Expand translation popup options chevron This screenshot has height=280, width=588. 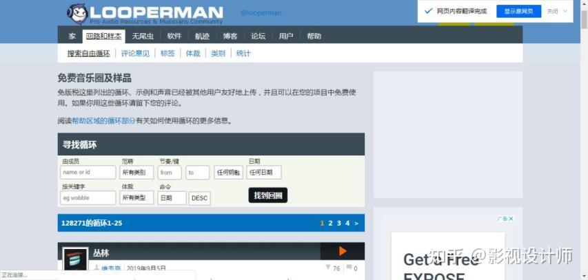coord(565,11)
